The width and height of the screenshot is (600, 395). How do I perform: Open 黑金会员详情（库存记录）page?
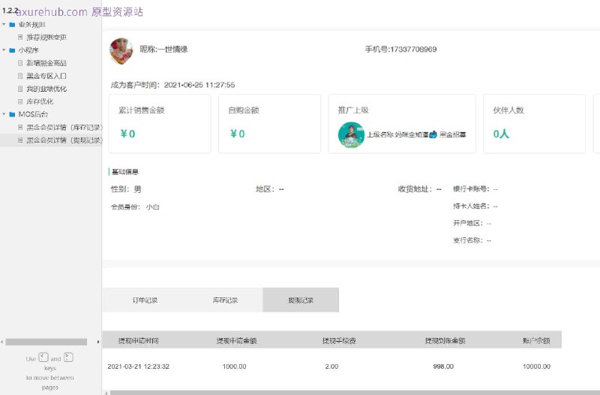(x=64, y=127)
